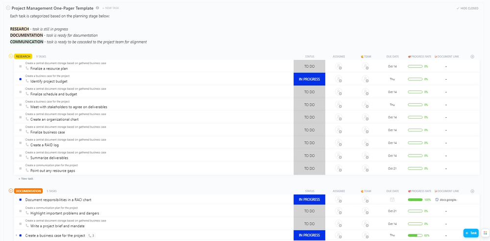Screen dimensions: 490x241
Task: Click the status square for Create an organizational chart
Action: (20, 117)
